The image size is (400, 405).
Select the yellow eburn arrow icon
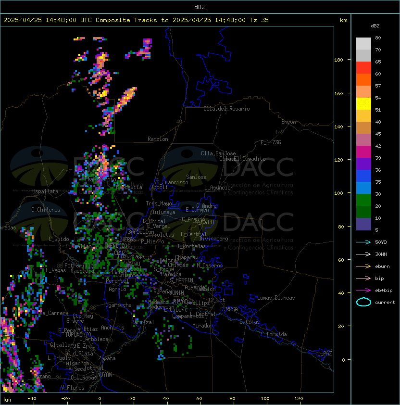tap(363, 266)
